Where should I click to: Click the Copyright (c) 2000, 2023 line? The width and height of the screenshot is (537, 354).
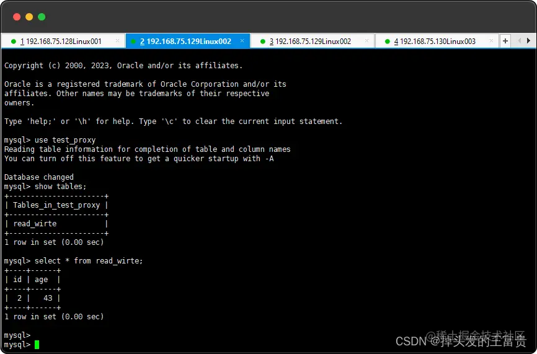[123, 65]
